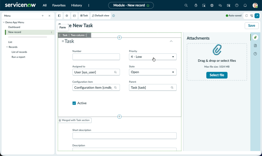262x156 pixels.
Task: Open the globe language icon
Action: (212, 5)
